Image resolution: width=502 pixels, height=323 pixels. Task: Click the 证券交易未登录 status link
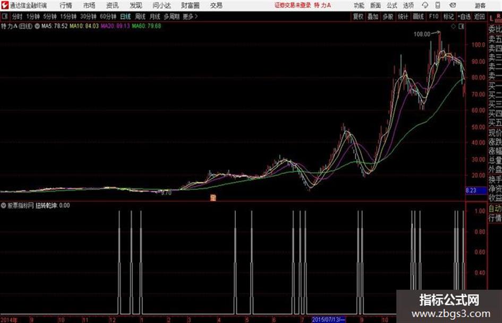pyautogui.click(x=293, y=5)
